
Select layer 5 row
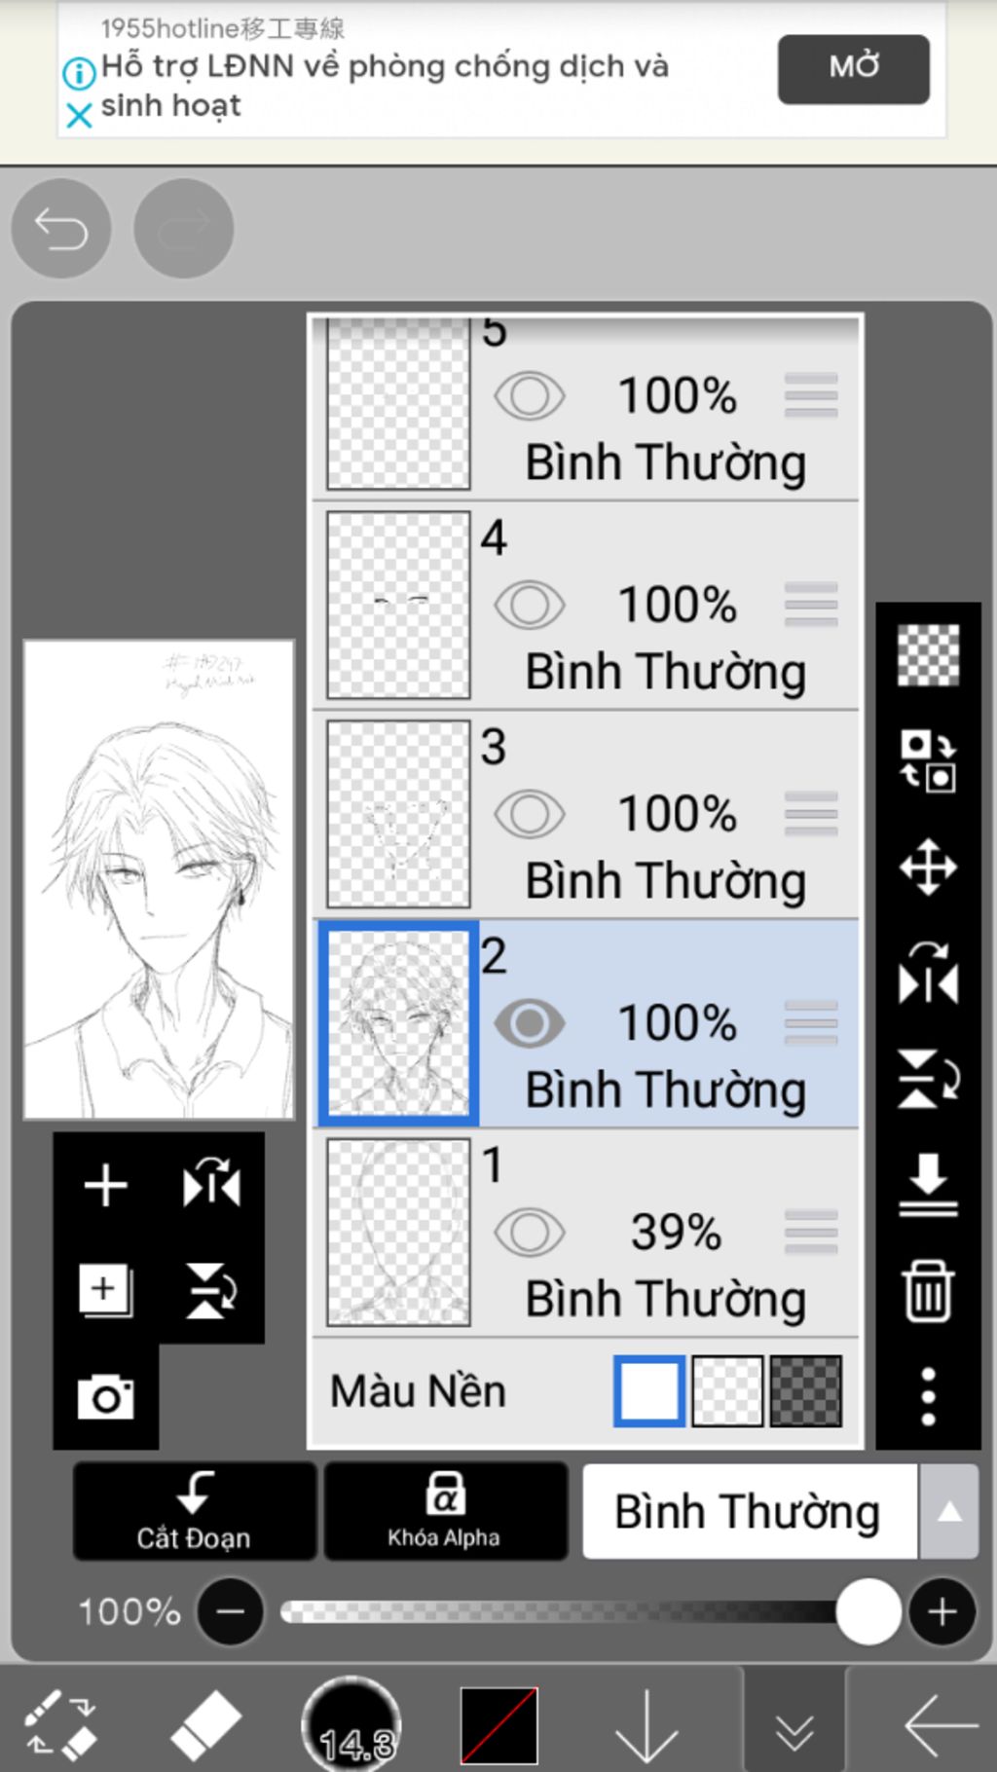click(x=586, y=409)
